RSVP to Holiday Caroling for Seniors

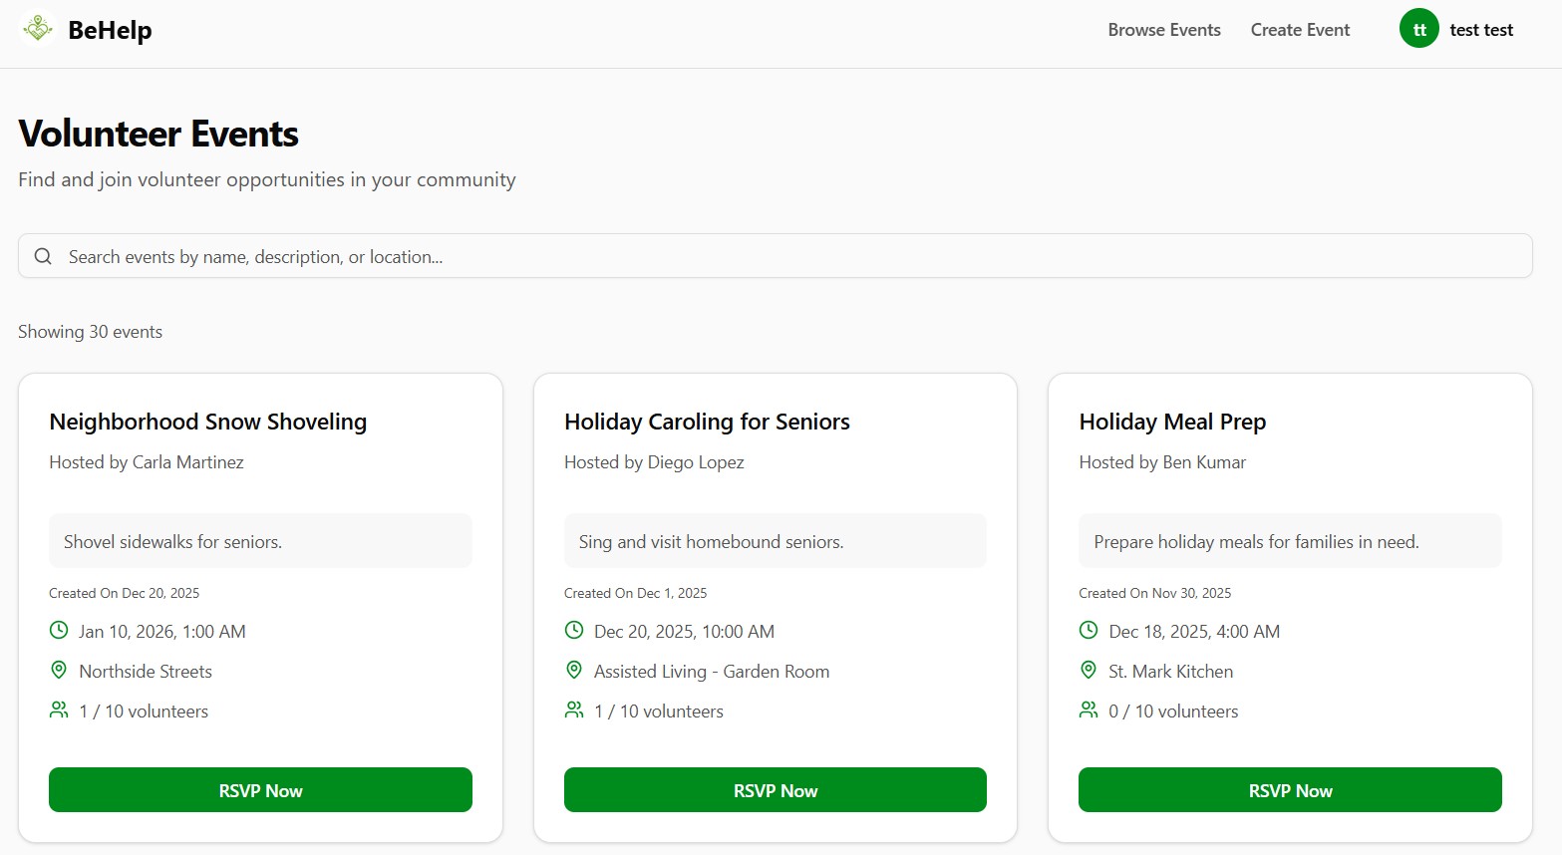point(776,790)
